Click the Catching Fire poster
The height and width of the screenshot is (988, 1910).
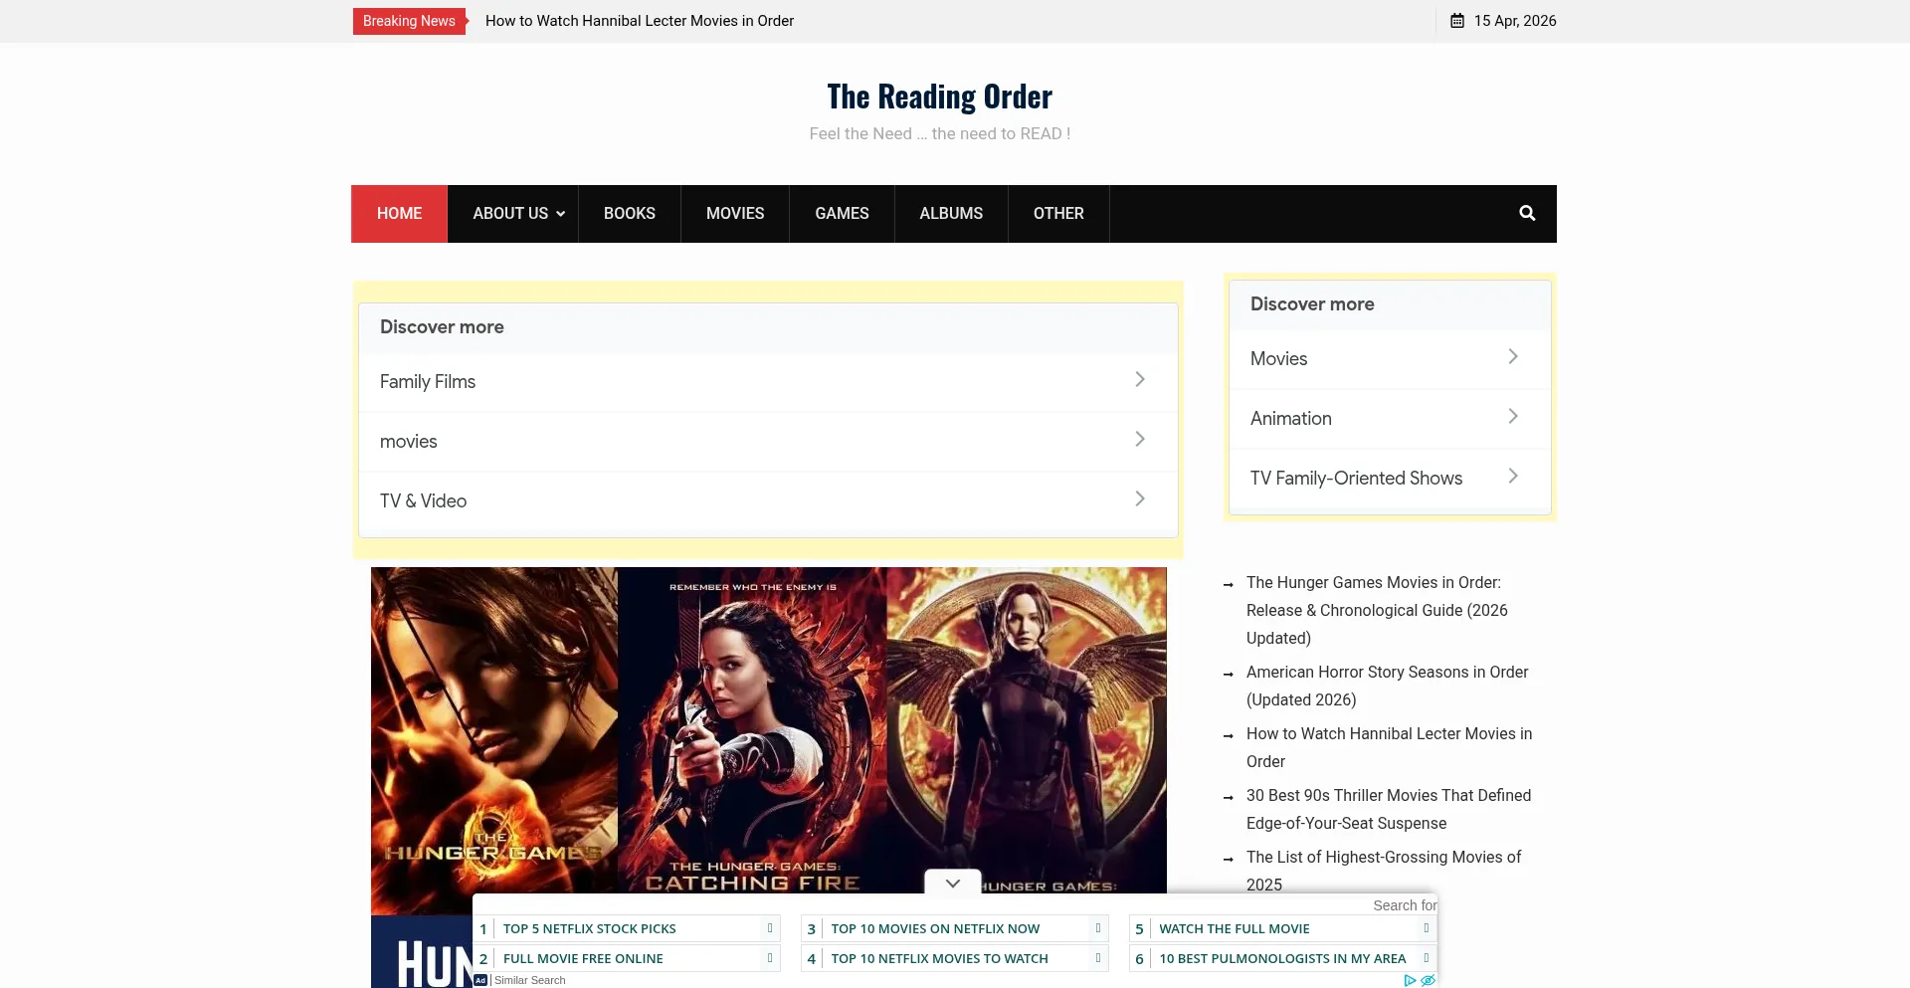752,729
